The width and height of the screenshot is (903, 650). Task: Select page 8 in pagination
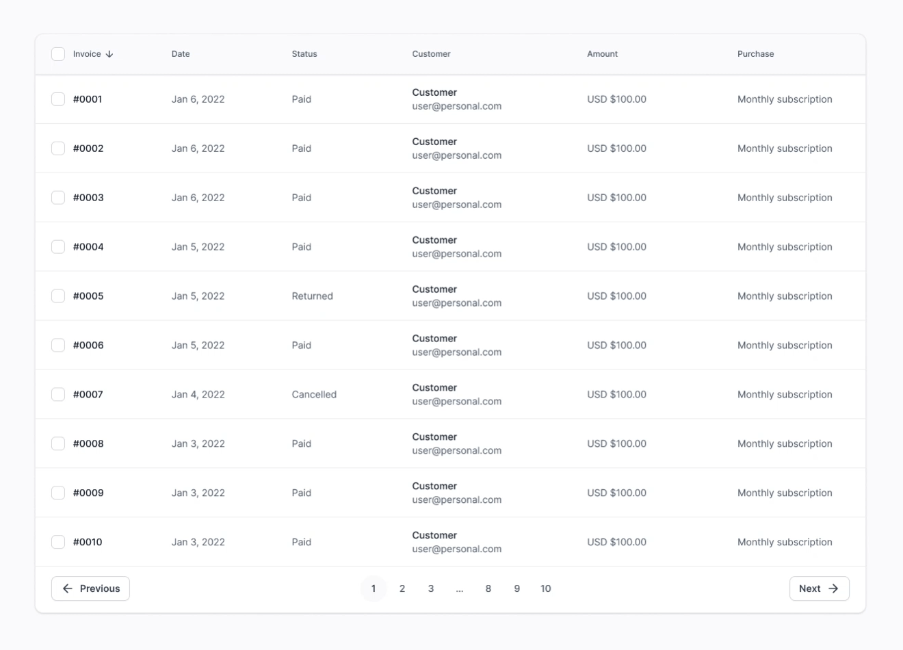point(488,588)
